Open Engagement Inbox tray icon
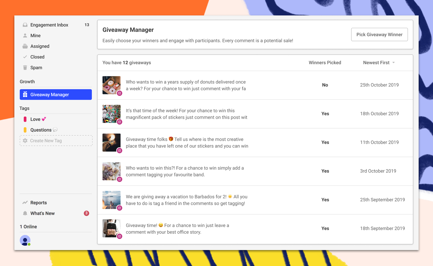This screenshot has width=433, height=266. [x=25, y=25]
